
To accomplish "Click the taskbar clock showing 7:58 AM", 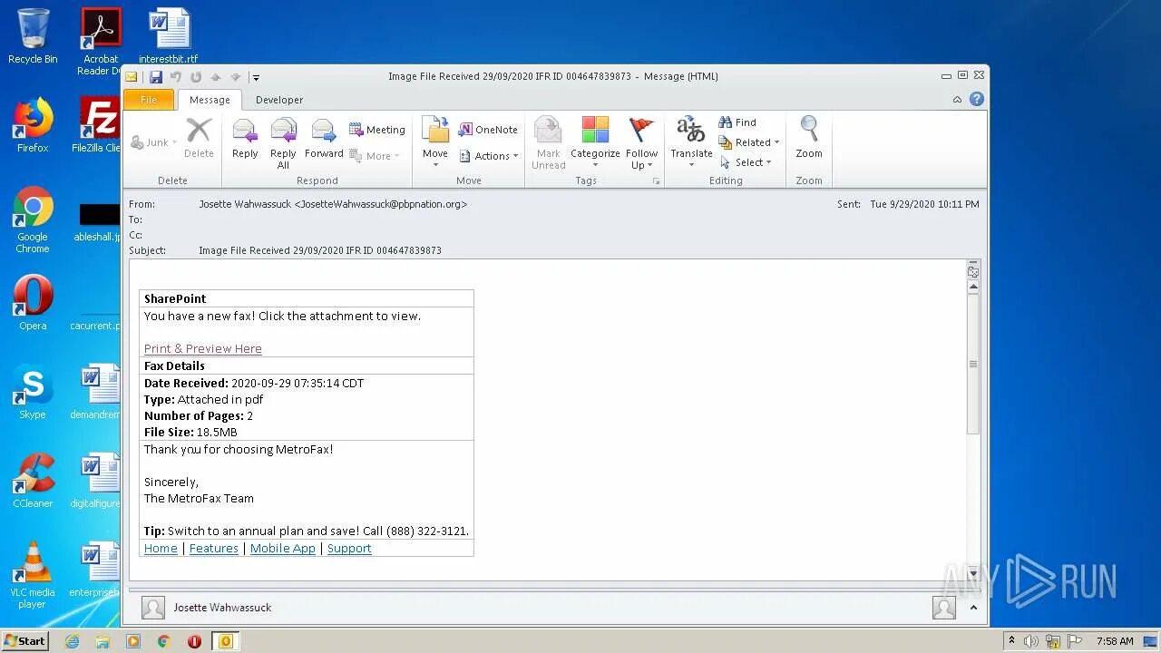I will (1115, 641).
